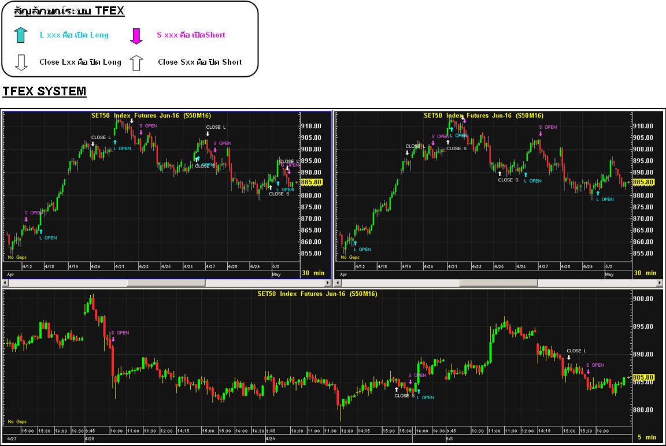666x446 pixels.
Task: Click the 'S OPEN' label near 4/28 in the bottom chart
Action: click(x=120, y=333)
